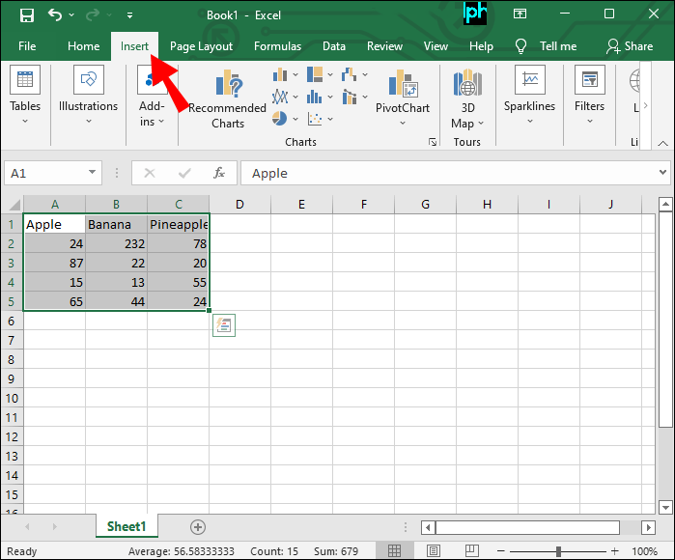Click the Share button
Viewport: 675px width, 560px height.
point(629,46)
